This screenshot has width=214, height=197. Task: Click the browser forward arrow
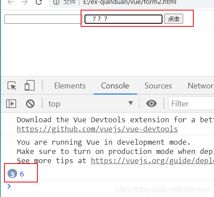click(25, 2)
